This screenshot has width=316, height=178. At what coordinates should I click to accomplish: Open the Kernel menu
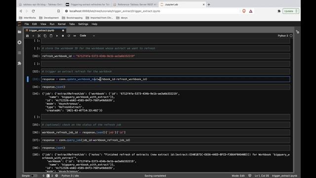(62, 24)
